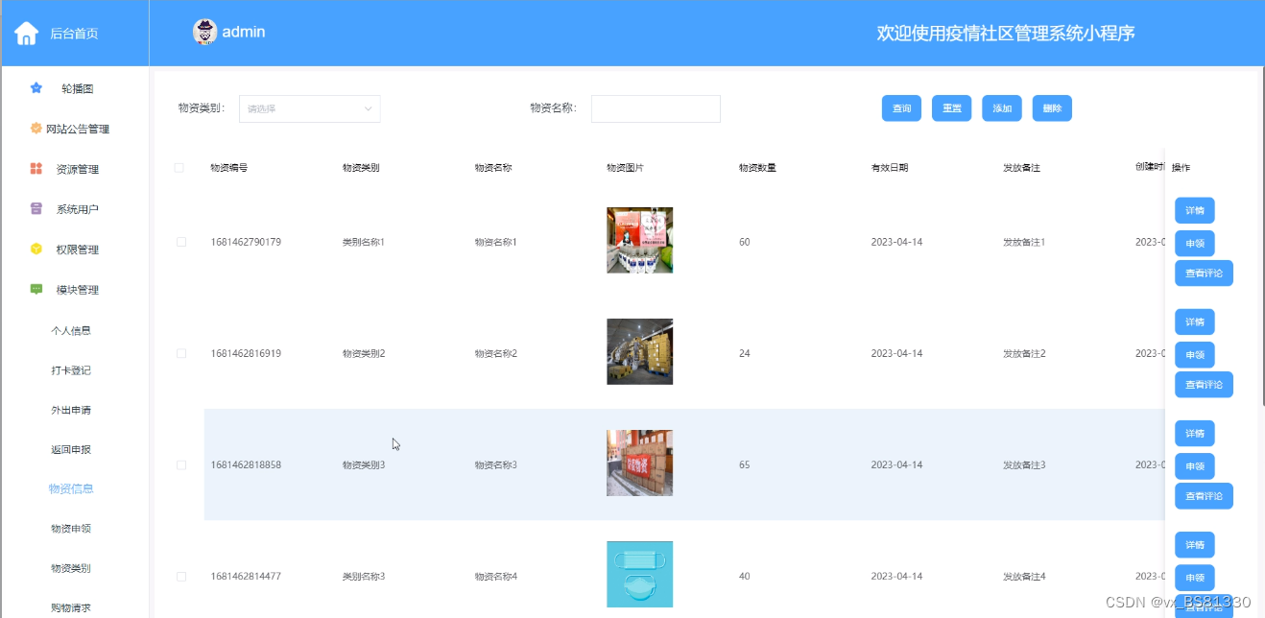Open the 物资名称1 supply photo thumbnail

(x=639, y=240)
